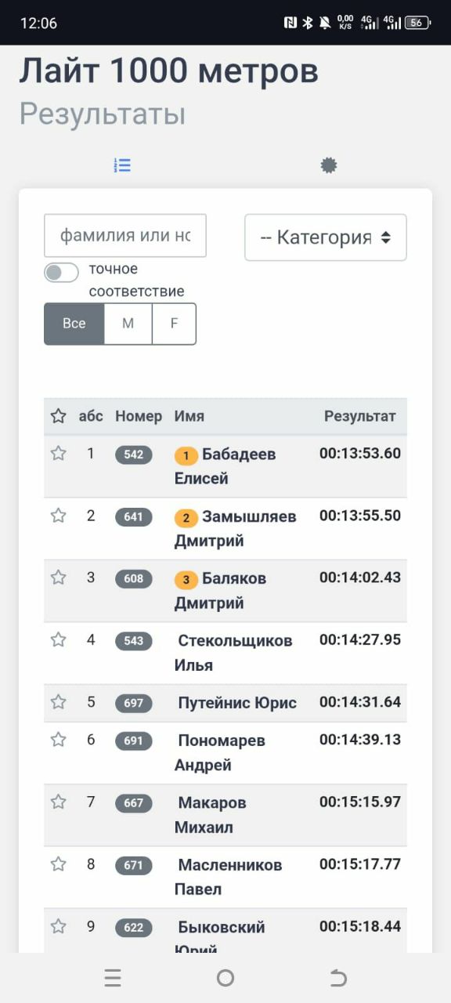Screen dimensions: 451x1003
Task: Tap Android home navigation button
Action: [x=225, y=977]
